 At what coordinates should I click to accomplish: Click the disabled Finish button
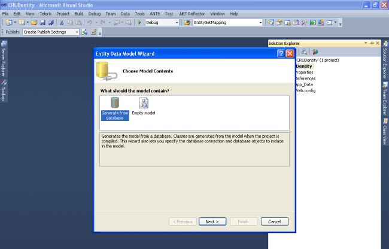point(244,221)
